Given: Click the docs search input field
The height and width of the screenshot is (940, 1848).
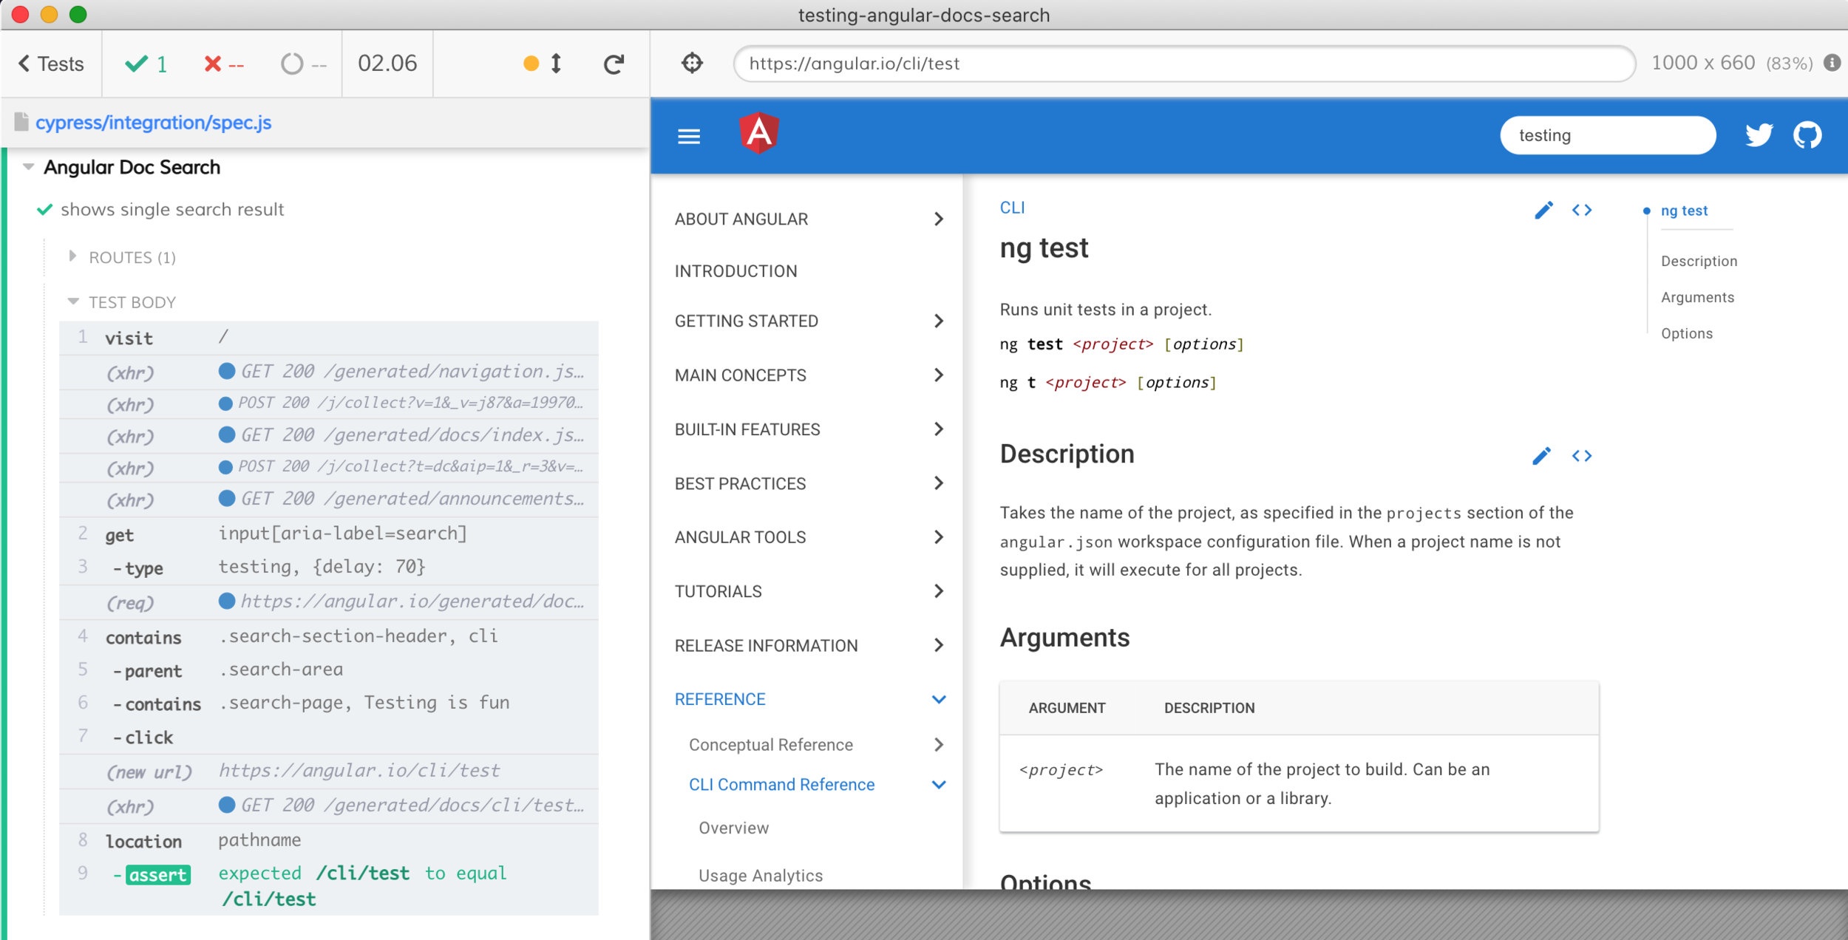Looking at the screenshot, I should point(1607,135).
